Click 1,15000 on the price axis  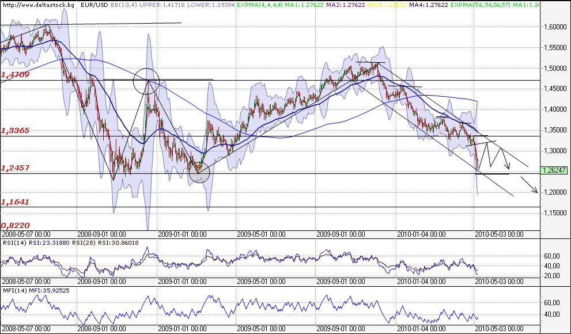(x=555, y=213)
